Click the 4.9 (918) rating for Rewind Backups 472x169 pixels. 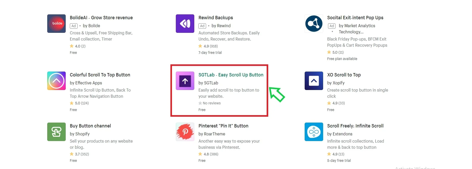(x=208, y=46)
